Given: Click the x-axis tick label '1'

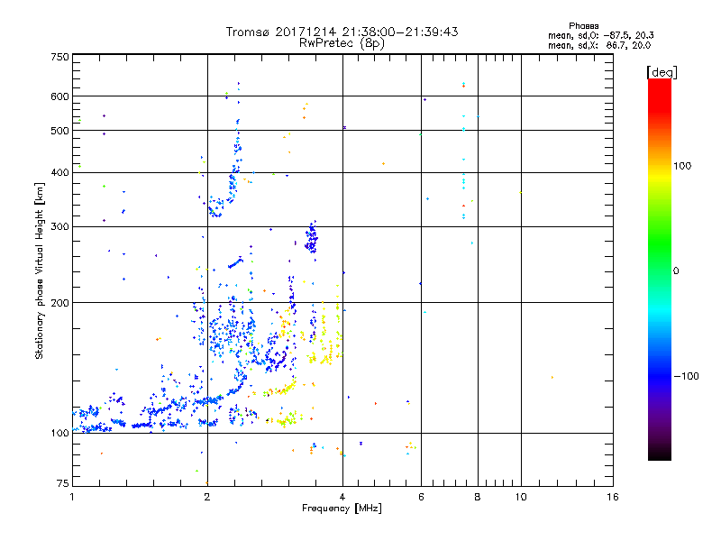Looking at the screenshot, I should pos(72,497).
